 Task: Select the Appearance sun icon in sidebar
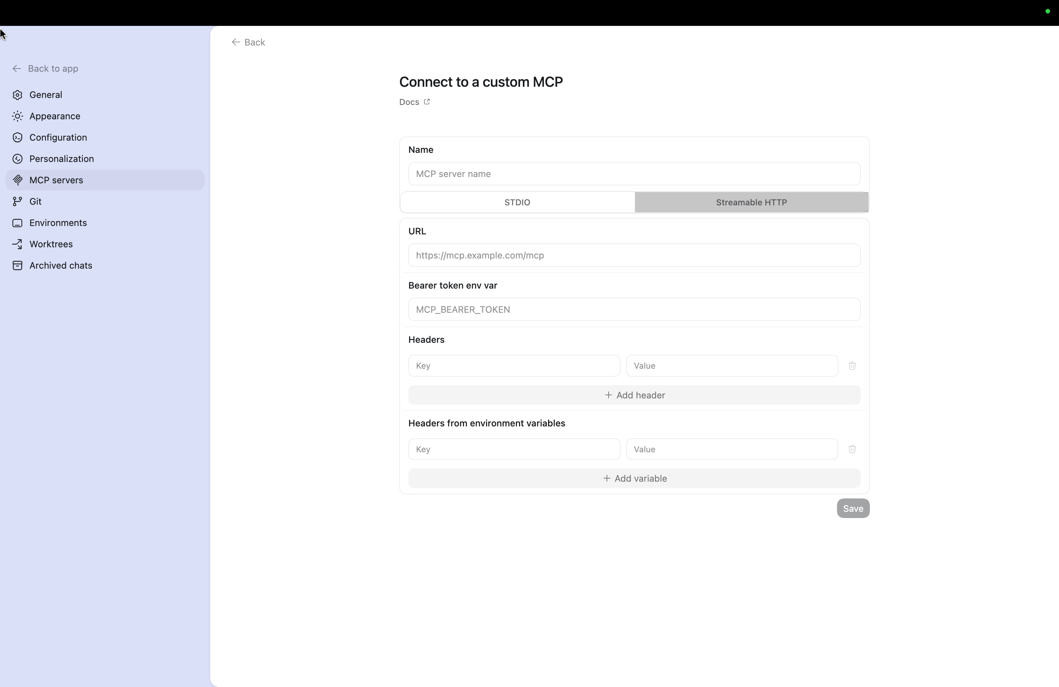pyautogui.click(x=18, y=116)
